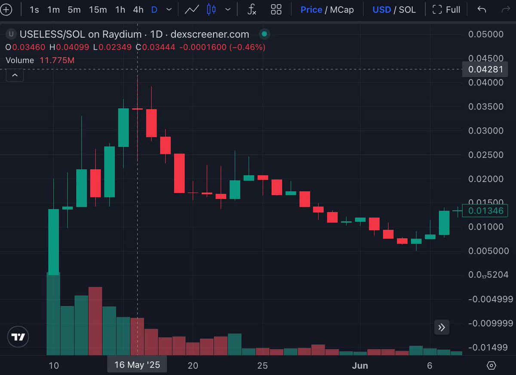Click the 16 May '25 date label
This screenshot has height=375, width=516.
[137, 365]
